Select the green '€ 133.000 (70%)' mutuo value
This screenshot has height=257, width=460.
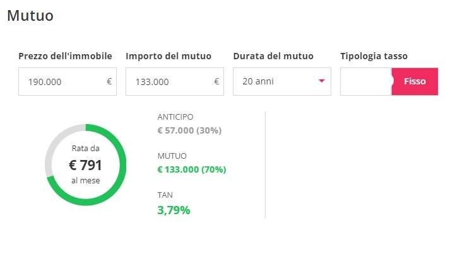tap(192, 169)
